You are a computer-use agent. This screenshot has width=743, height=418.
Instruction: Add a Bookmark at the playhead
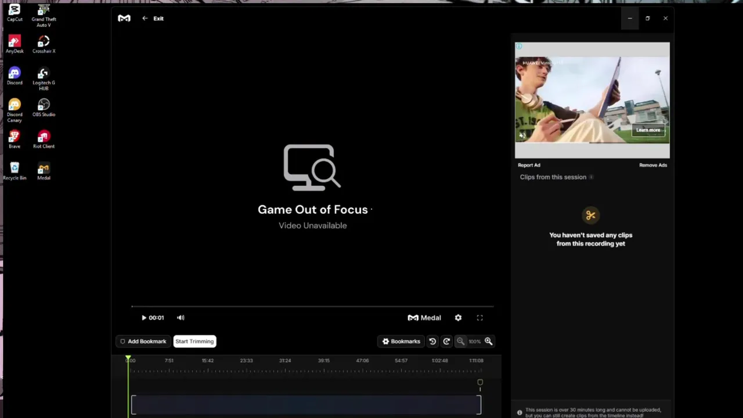tap(143, 341)
